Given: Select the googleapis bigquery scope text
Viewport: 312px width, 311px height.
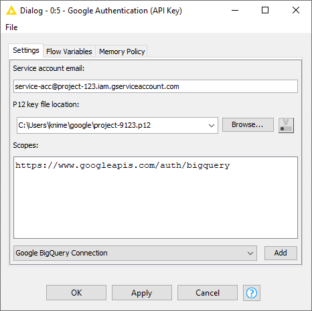Looking at the screenshot, I should tap(123, 166).
